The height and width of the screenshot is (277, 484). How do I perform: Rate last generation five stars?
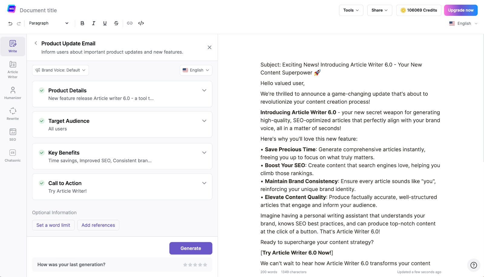(205, 265)
